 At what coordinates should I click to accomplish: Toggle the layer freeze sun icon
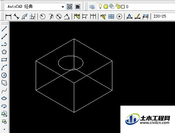coord(106,6)
